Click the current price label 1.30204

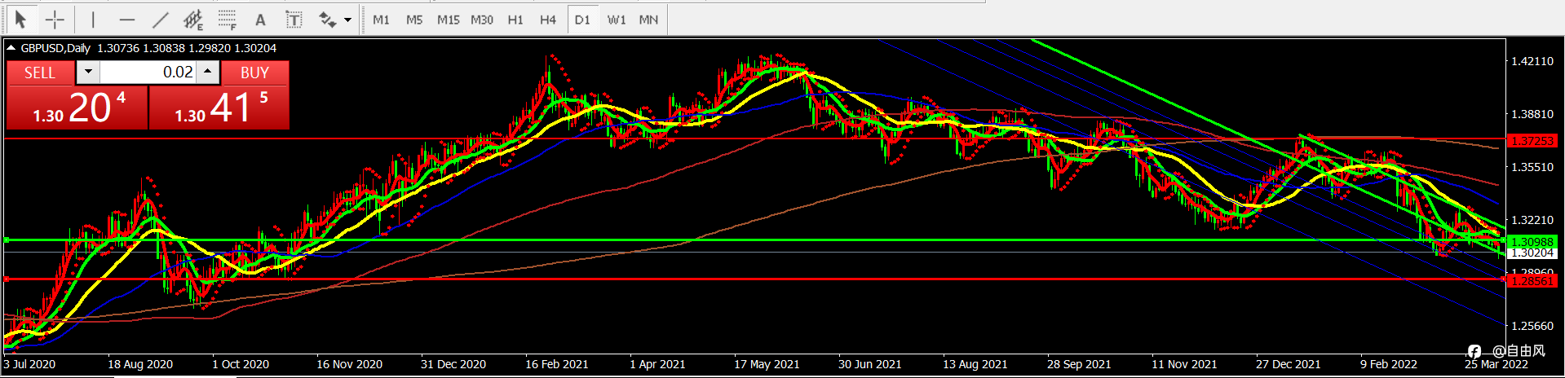[x=1532, y=253]
